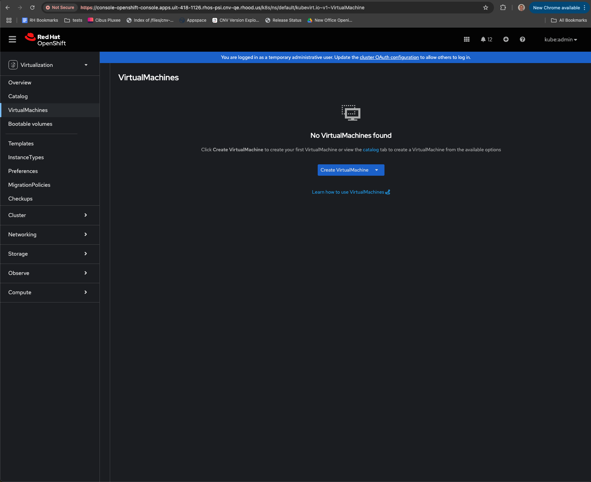Open the All Bookmarks folder
The width and height of the screenshot is (591, 482).
[x=569, y=20]
